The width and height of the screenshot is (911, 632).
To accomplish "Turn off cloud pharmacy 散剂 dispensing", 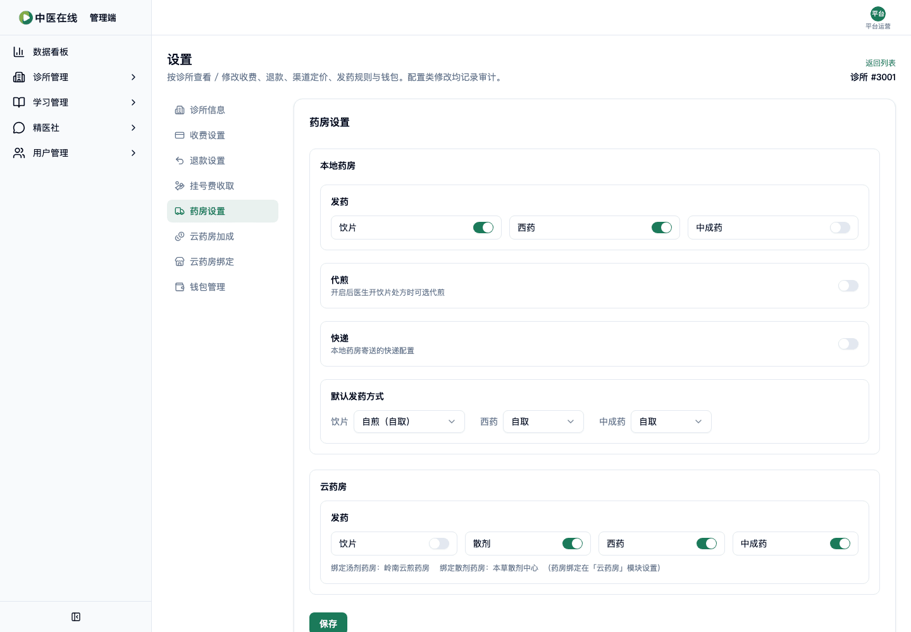I will [573, 544].
